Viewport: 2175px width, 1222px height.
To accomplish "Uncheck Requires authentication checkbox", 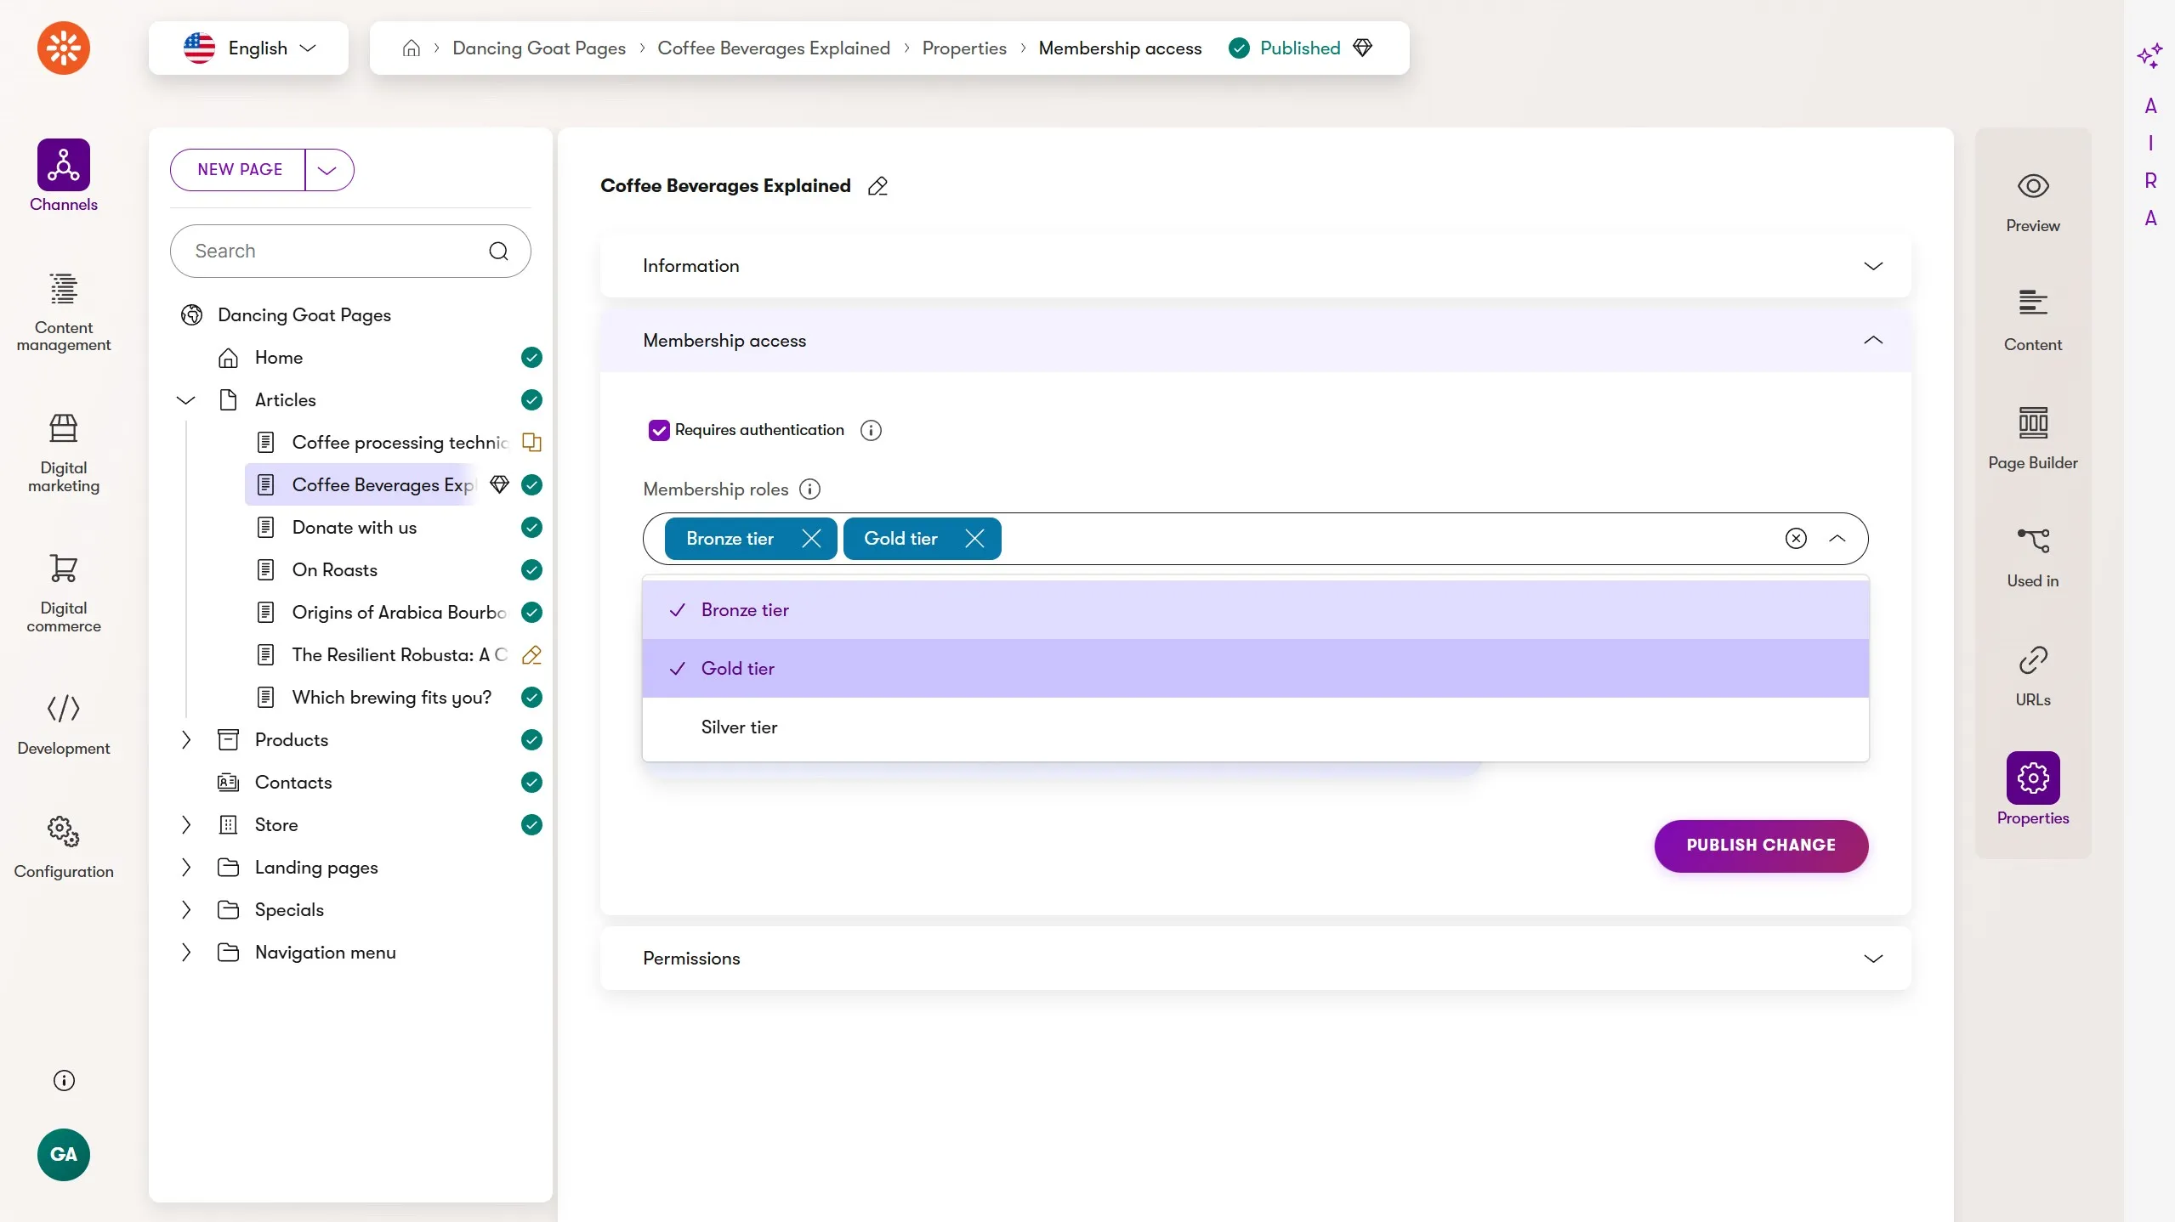I will tap(659, 430).
